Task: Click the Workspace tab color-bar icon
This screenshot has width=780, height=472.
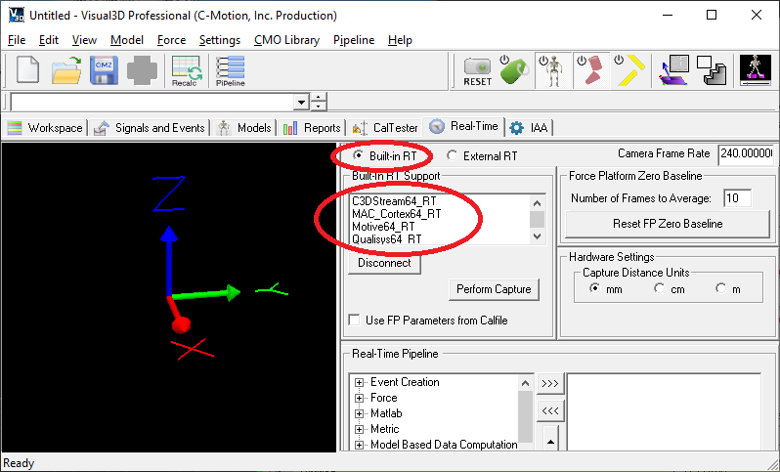Action: click(x=15, y=128)
